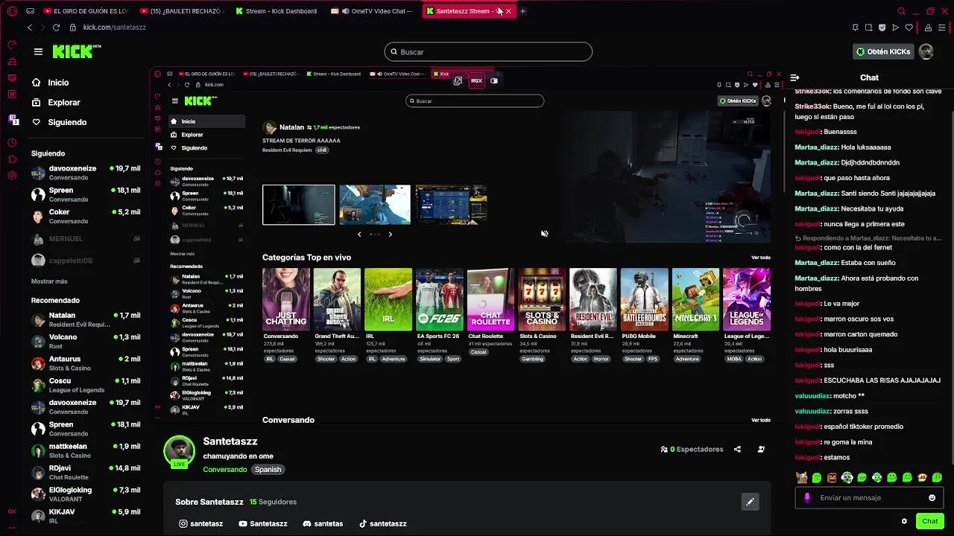Switch to OmeTV Video Chat tab
This screenshot has width=954, height=536.
coord(371,11)
